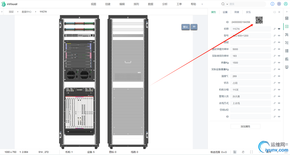Click the QR code image
This screenshot has height=155, width=290.
pyautogui.click(x=259, y=20)
